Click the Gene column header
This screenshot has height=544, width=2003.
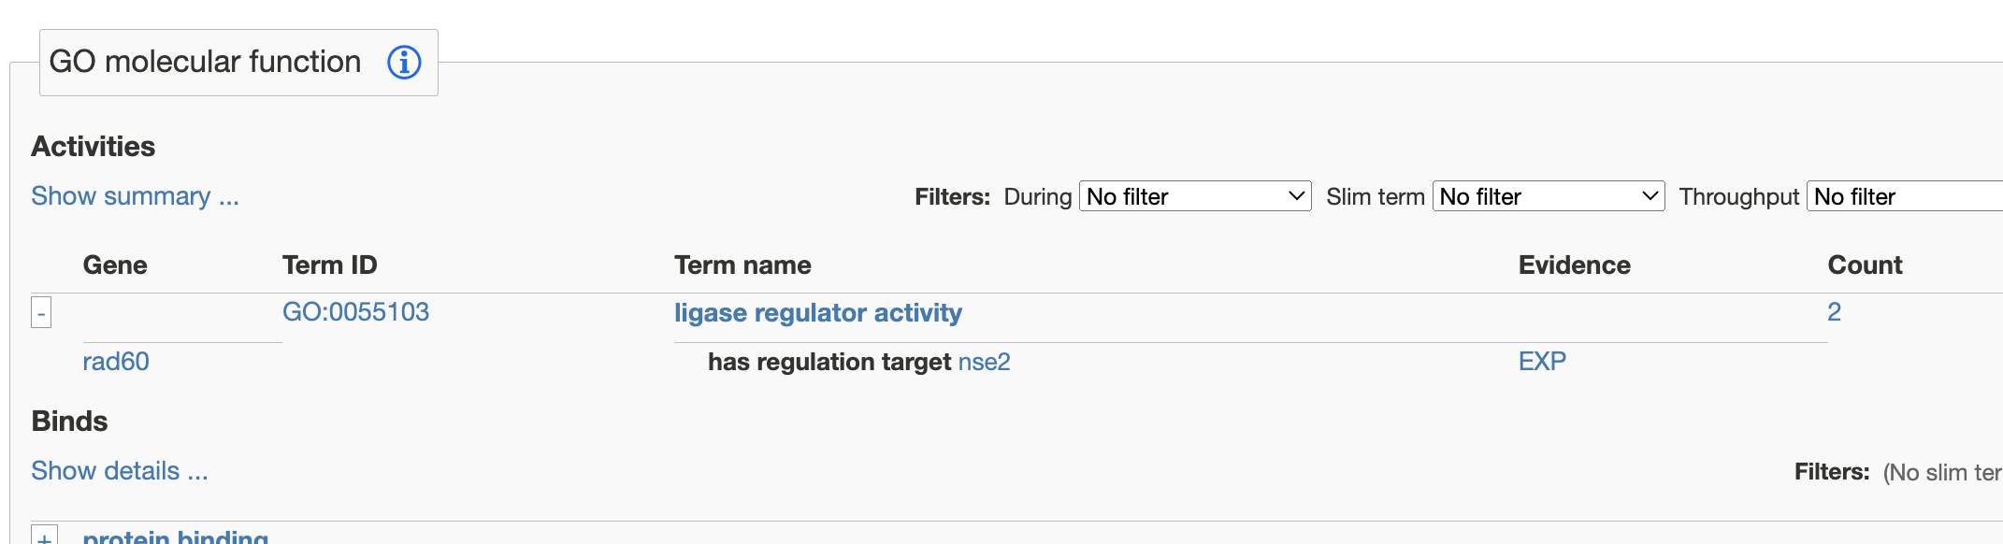click(115, 265)
